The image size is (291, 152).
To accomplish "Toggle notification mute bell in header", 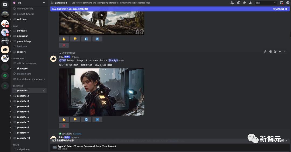I will (238, 3).
